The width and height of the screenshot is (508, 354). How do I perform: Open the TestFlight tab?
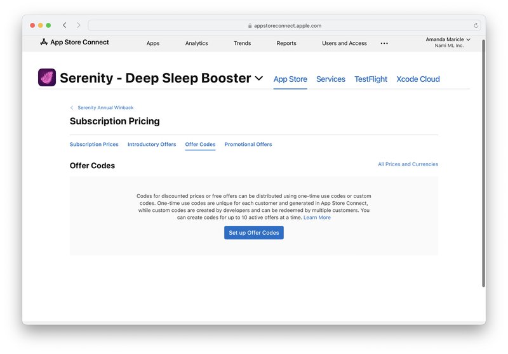pos(371,79)
